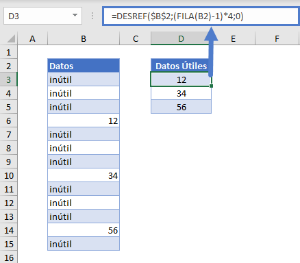Select row 12 header
The image size is (300, 263).
[9, 203]
